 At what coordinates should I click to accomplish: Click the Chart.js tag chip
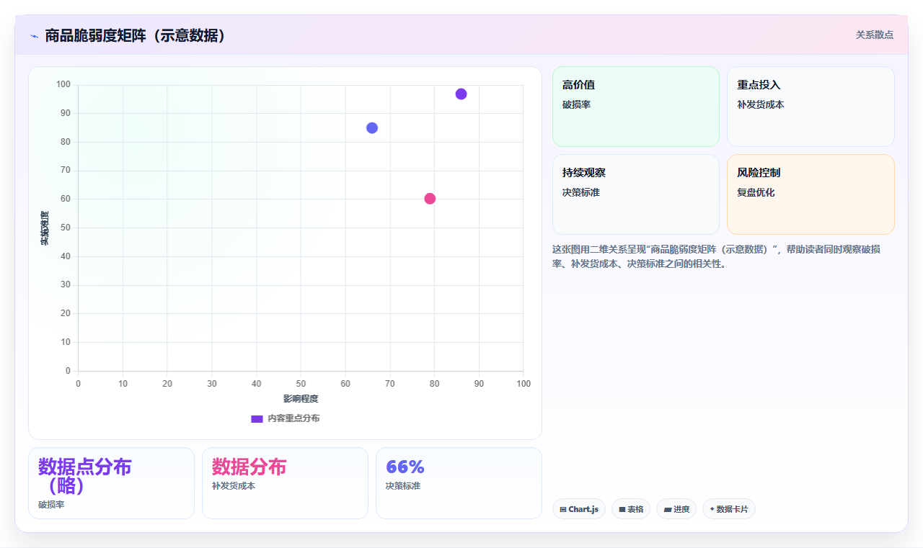coord(579,509)
